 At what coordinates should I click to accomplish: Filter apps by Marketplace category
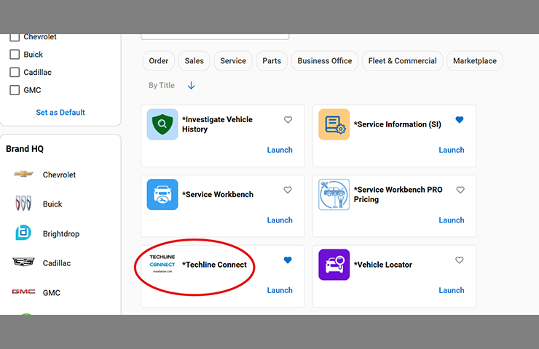point(475,61)
